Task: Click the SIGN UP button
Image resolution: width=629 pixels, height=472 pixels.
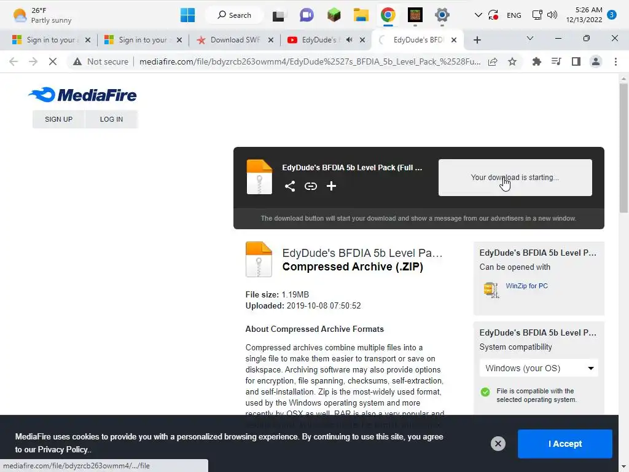Action: pyautogui.click(x=58, y=119)
